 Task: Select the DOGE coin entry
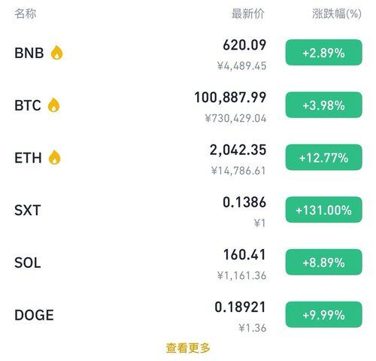click(34, 315)
